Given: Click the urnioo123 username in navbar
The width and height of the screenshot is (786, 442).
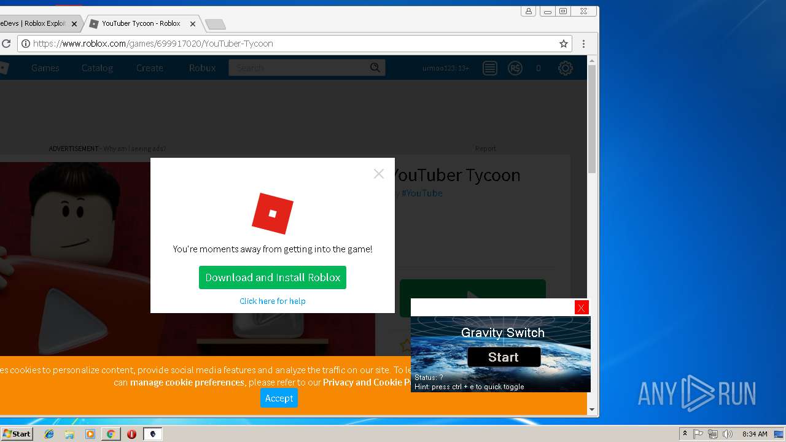Looking at the screenshot, I should 446,68.
